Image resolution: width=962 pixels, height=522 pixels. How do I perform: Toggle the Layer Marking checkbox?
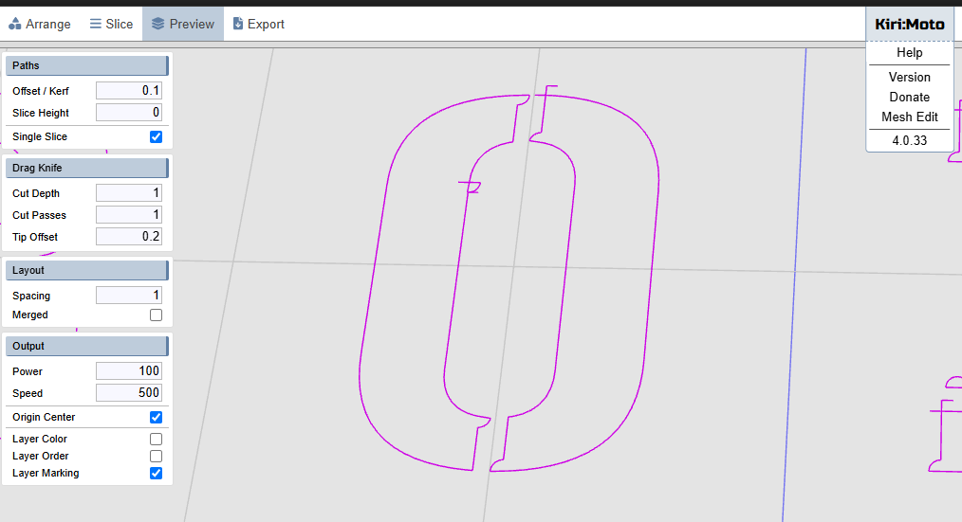(x=156, y=473)
